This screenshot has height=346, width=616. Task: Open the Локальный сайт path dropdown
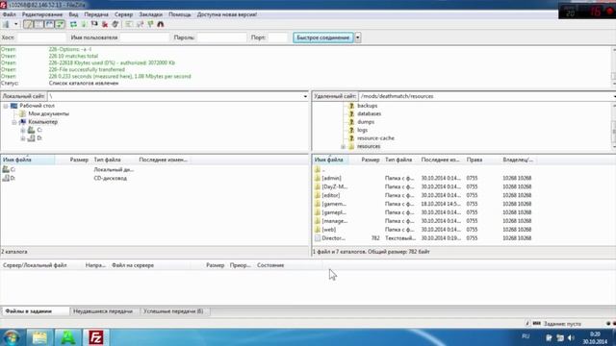[x=305, y=96]
